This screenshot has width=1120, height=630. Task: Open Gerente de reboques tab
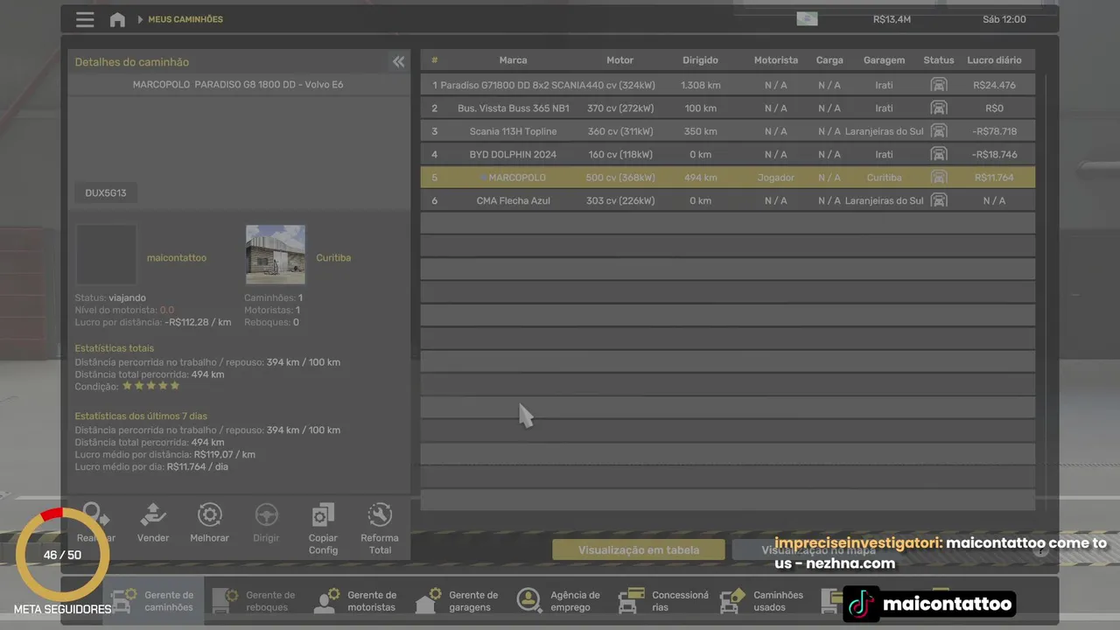point(255,600)
